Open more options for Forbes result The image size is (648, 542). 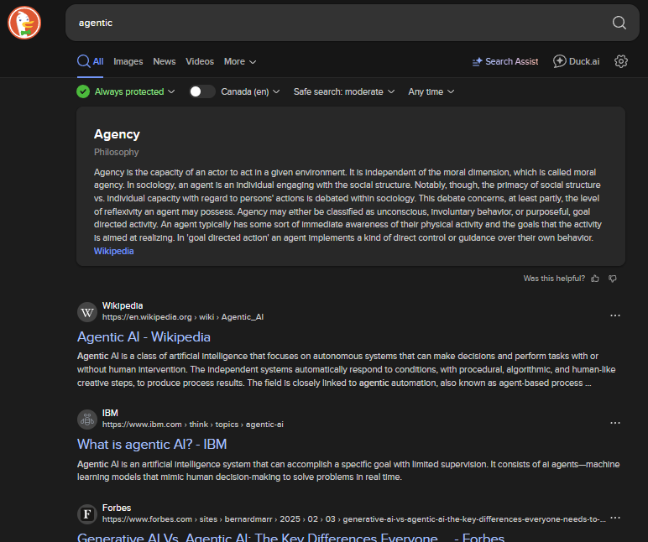615,518
